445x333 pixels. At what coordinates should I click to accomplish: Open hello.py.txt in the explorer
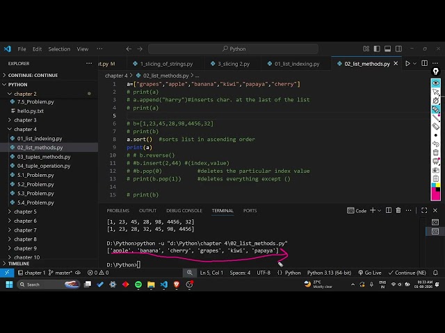(x=31, y=111)
